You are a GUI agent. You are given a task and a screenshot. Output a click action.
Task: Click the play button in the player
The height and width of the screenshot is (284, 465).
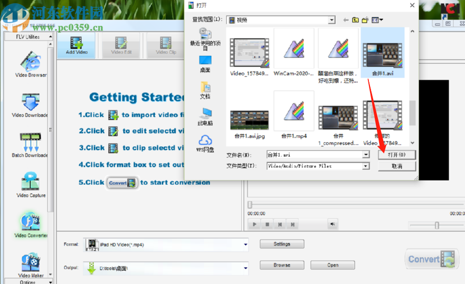tap(254, 224)
